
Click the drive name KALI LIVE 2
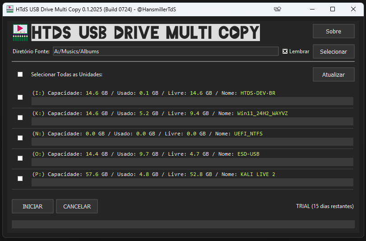(258, 174)
